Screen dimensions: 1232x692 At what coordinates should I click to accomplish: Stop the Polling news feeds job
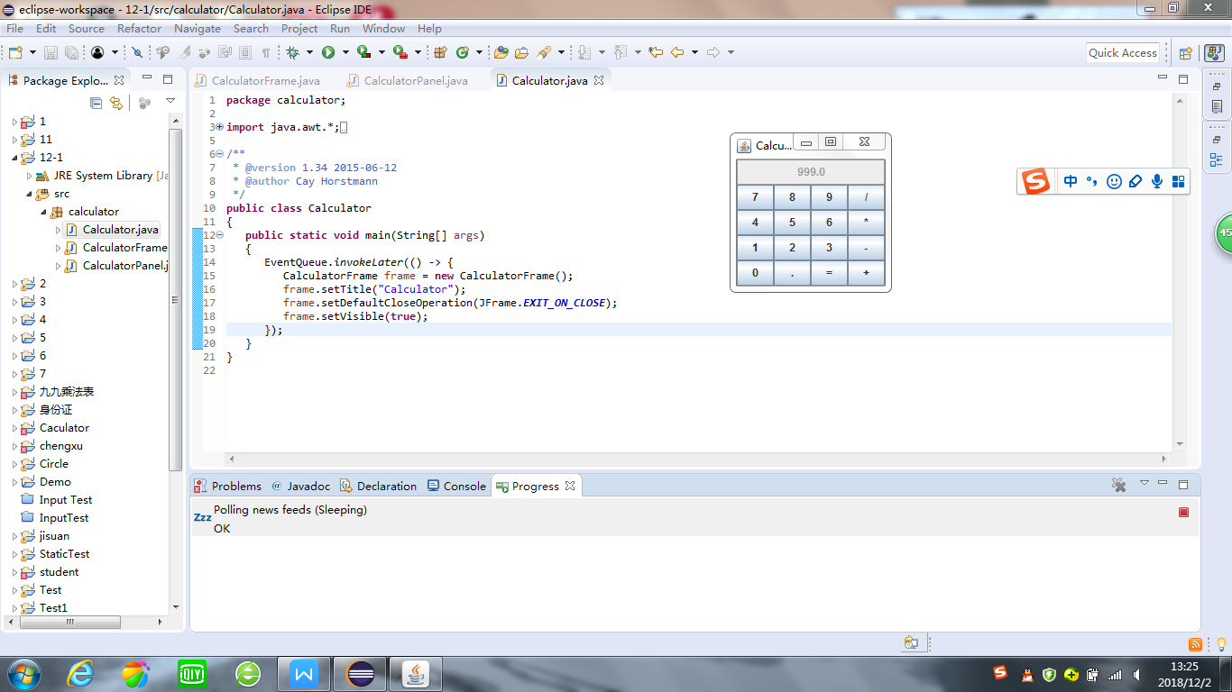coord(1183,512)
